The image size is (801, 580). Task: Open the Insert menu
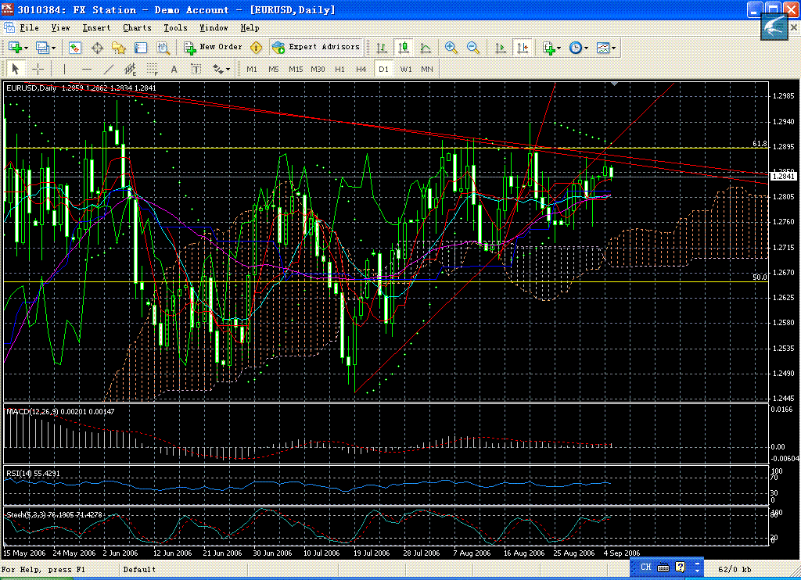96,28
